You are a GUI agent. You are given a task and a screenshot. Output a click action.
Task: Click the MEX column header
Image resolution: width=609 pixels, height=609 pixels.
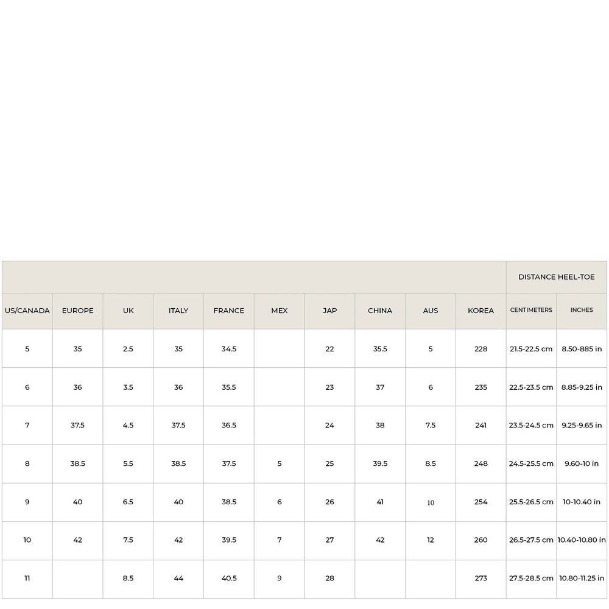280,311
